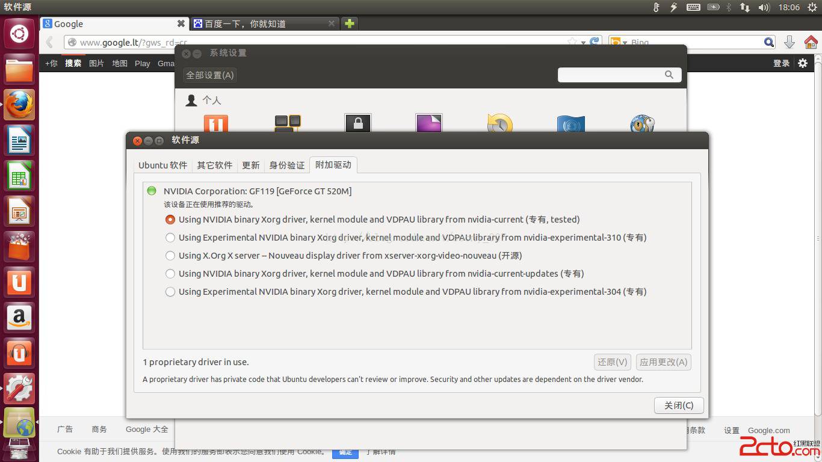Reload the page with Firefox refresh icon
Viewport: 822px width, 462px height.
[595, 42]
